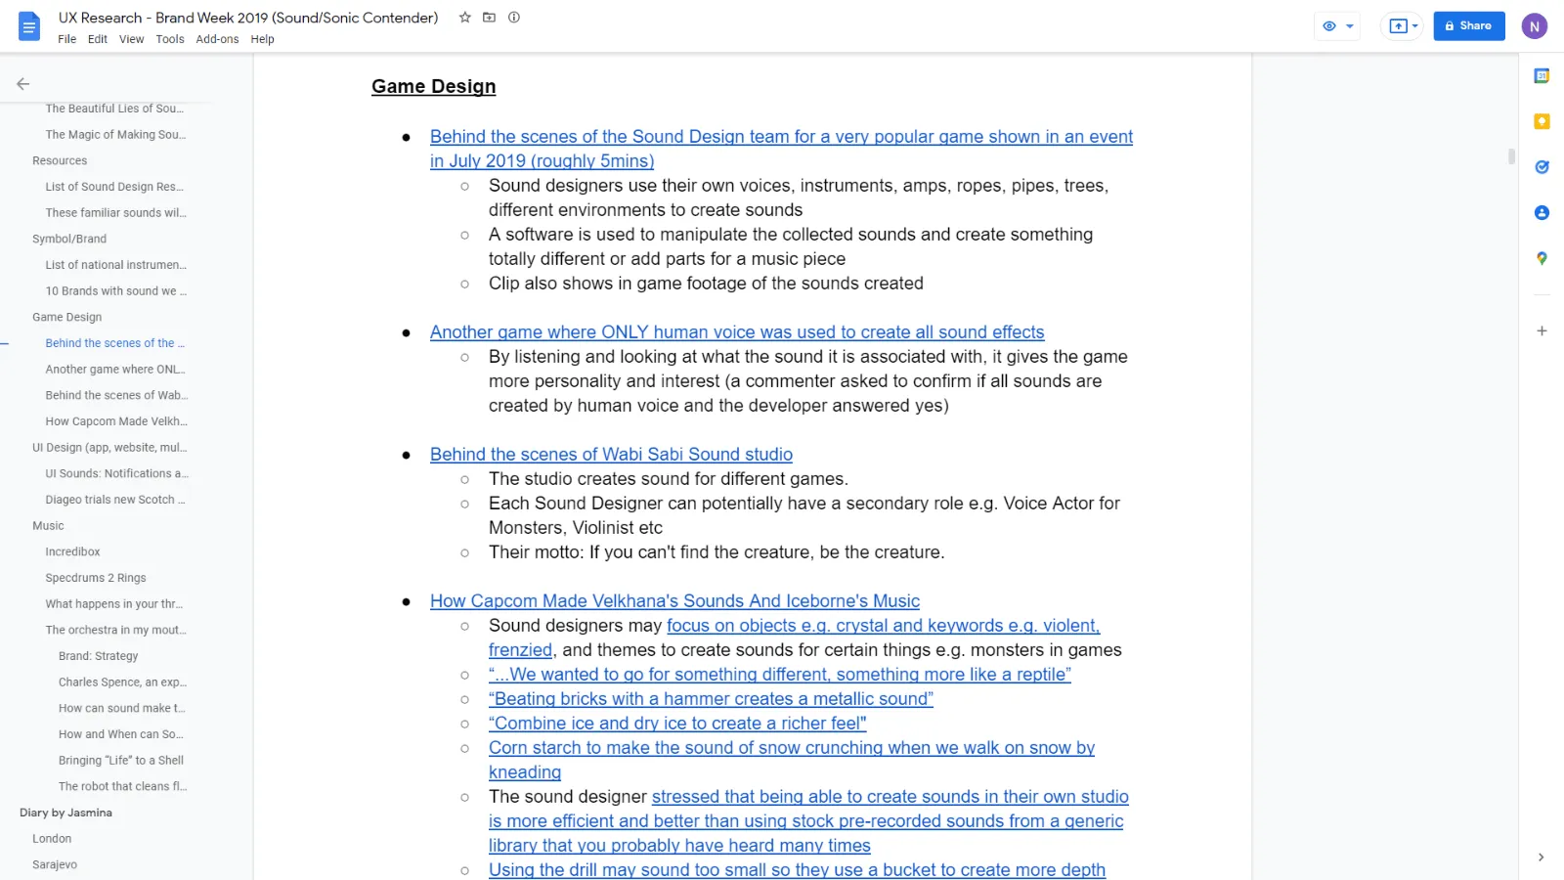
Task: Open link about using the drill and bucket
Action: pos(797,870)
